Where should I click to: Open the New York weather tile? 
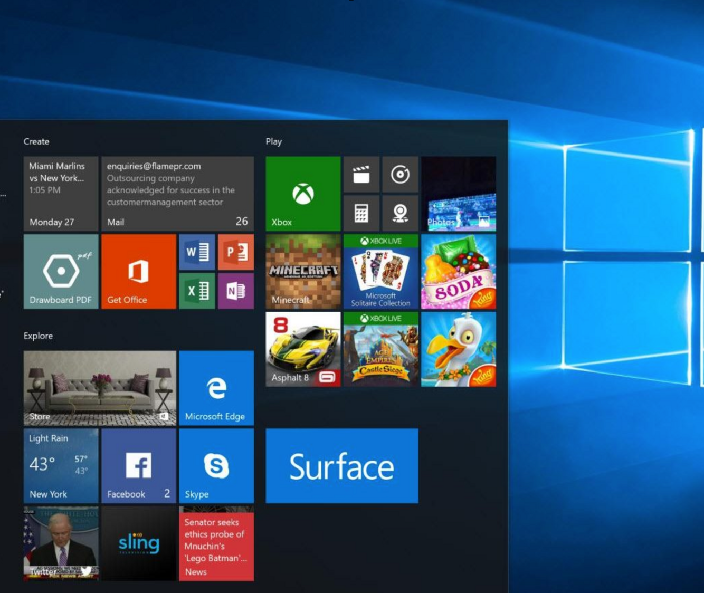click(61, 466)
